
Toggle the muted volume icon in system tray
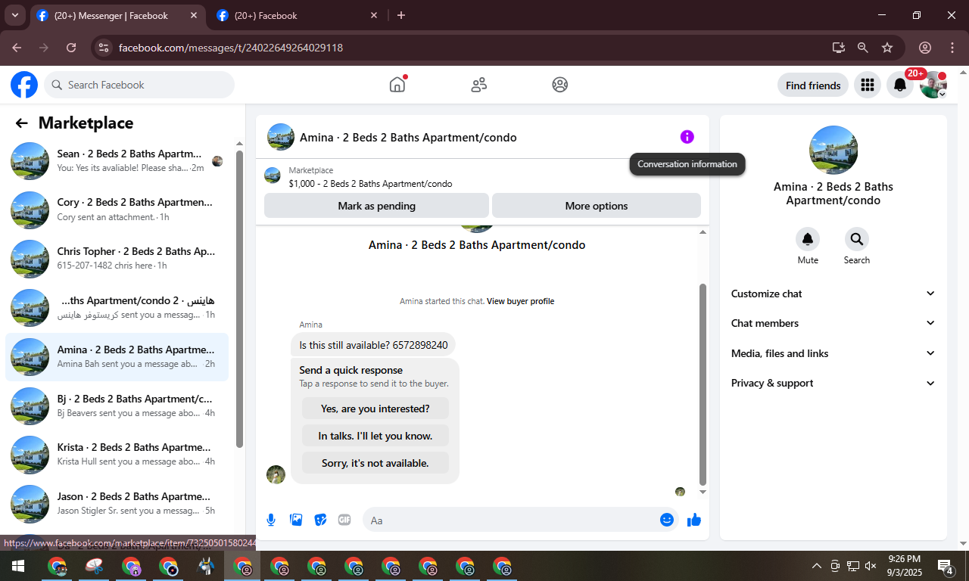tap(871, 566)
